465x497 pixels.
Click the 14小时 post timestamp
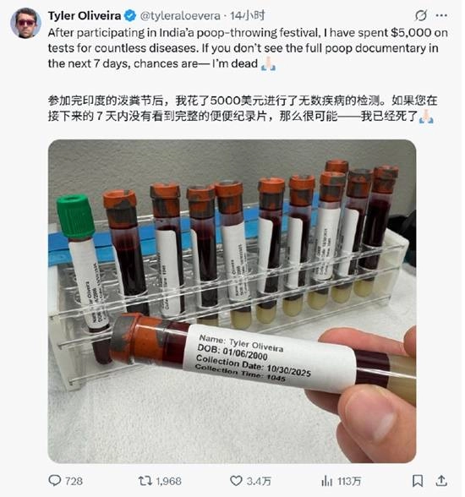click(x=247, y=15)
